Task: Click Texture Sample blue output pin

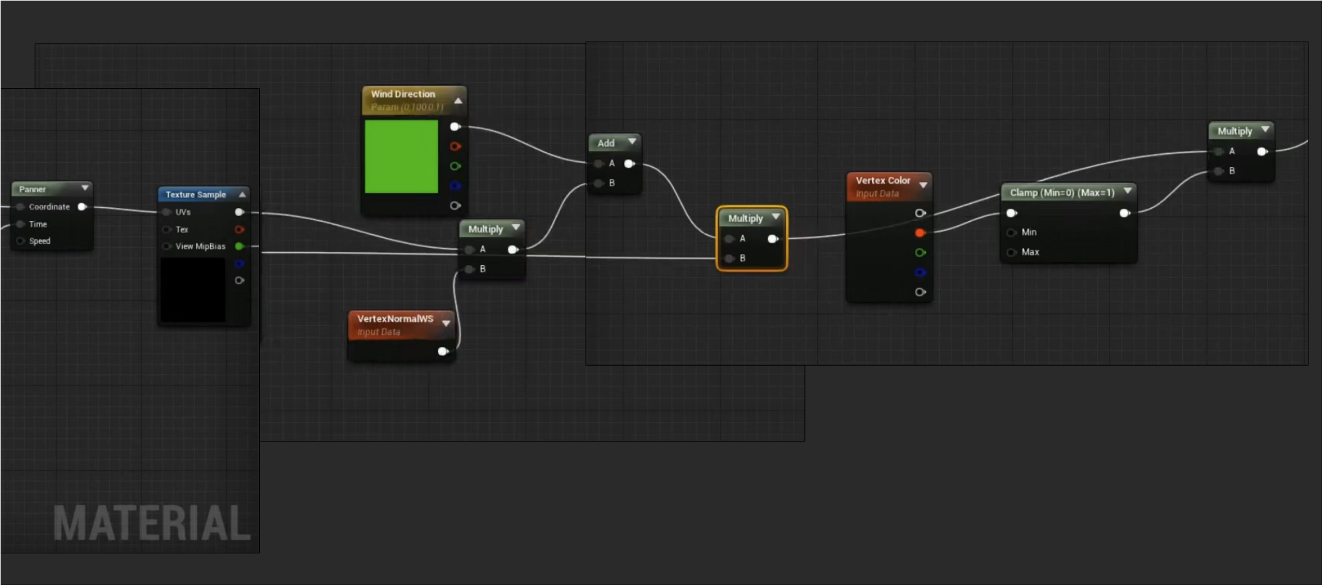Action: [x=239, y=264]
